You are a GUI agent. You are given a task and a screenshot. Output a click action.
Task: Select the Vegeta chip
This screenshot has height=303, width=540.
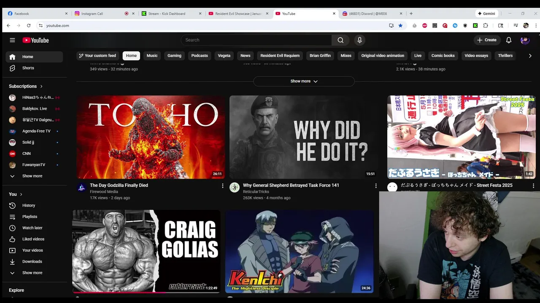point(224,56)
